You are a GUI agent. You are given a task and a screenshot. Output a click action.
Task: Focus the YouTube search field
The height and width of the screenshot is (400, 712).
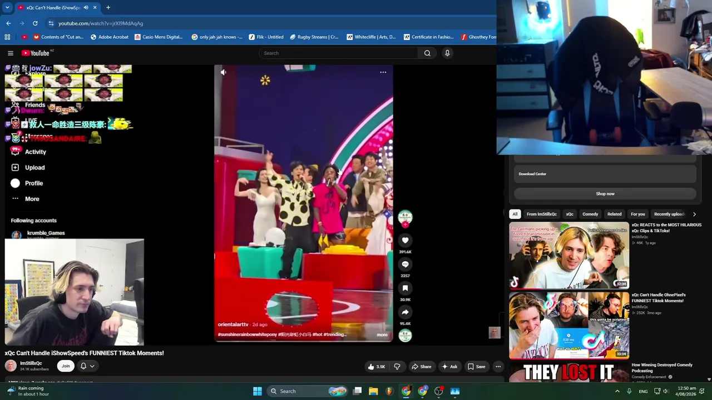338,53
